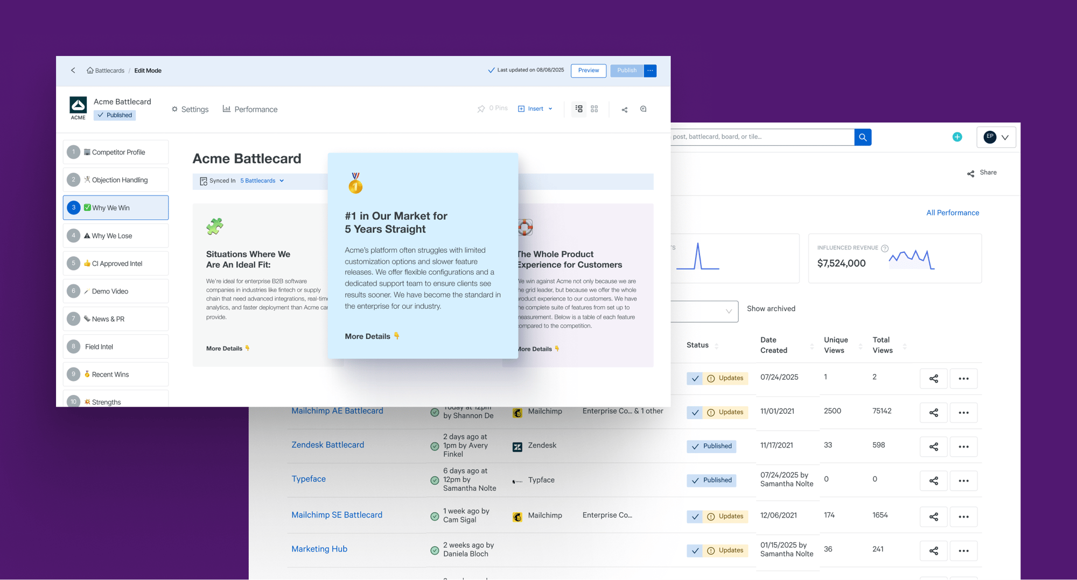
Task: Toggle status check on Mailchimp SE row
Action: click(695, 517)
